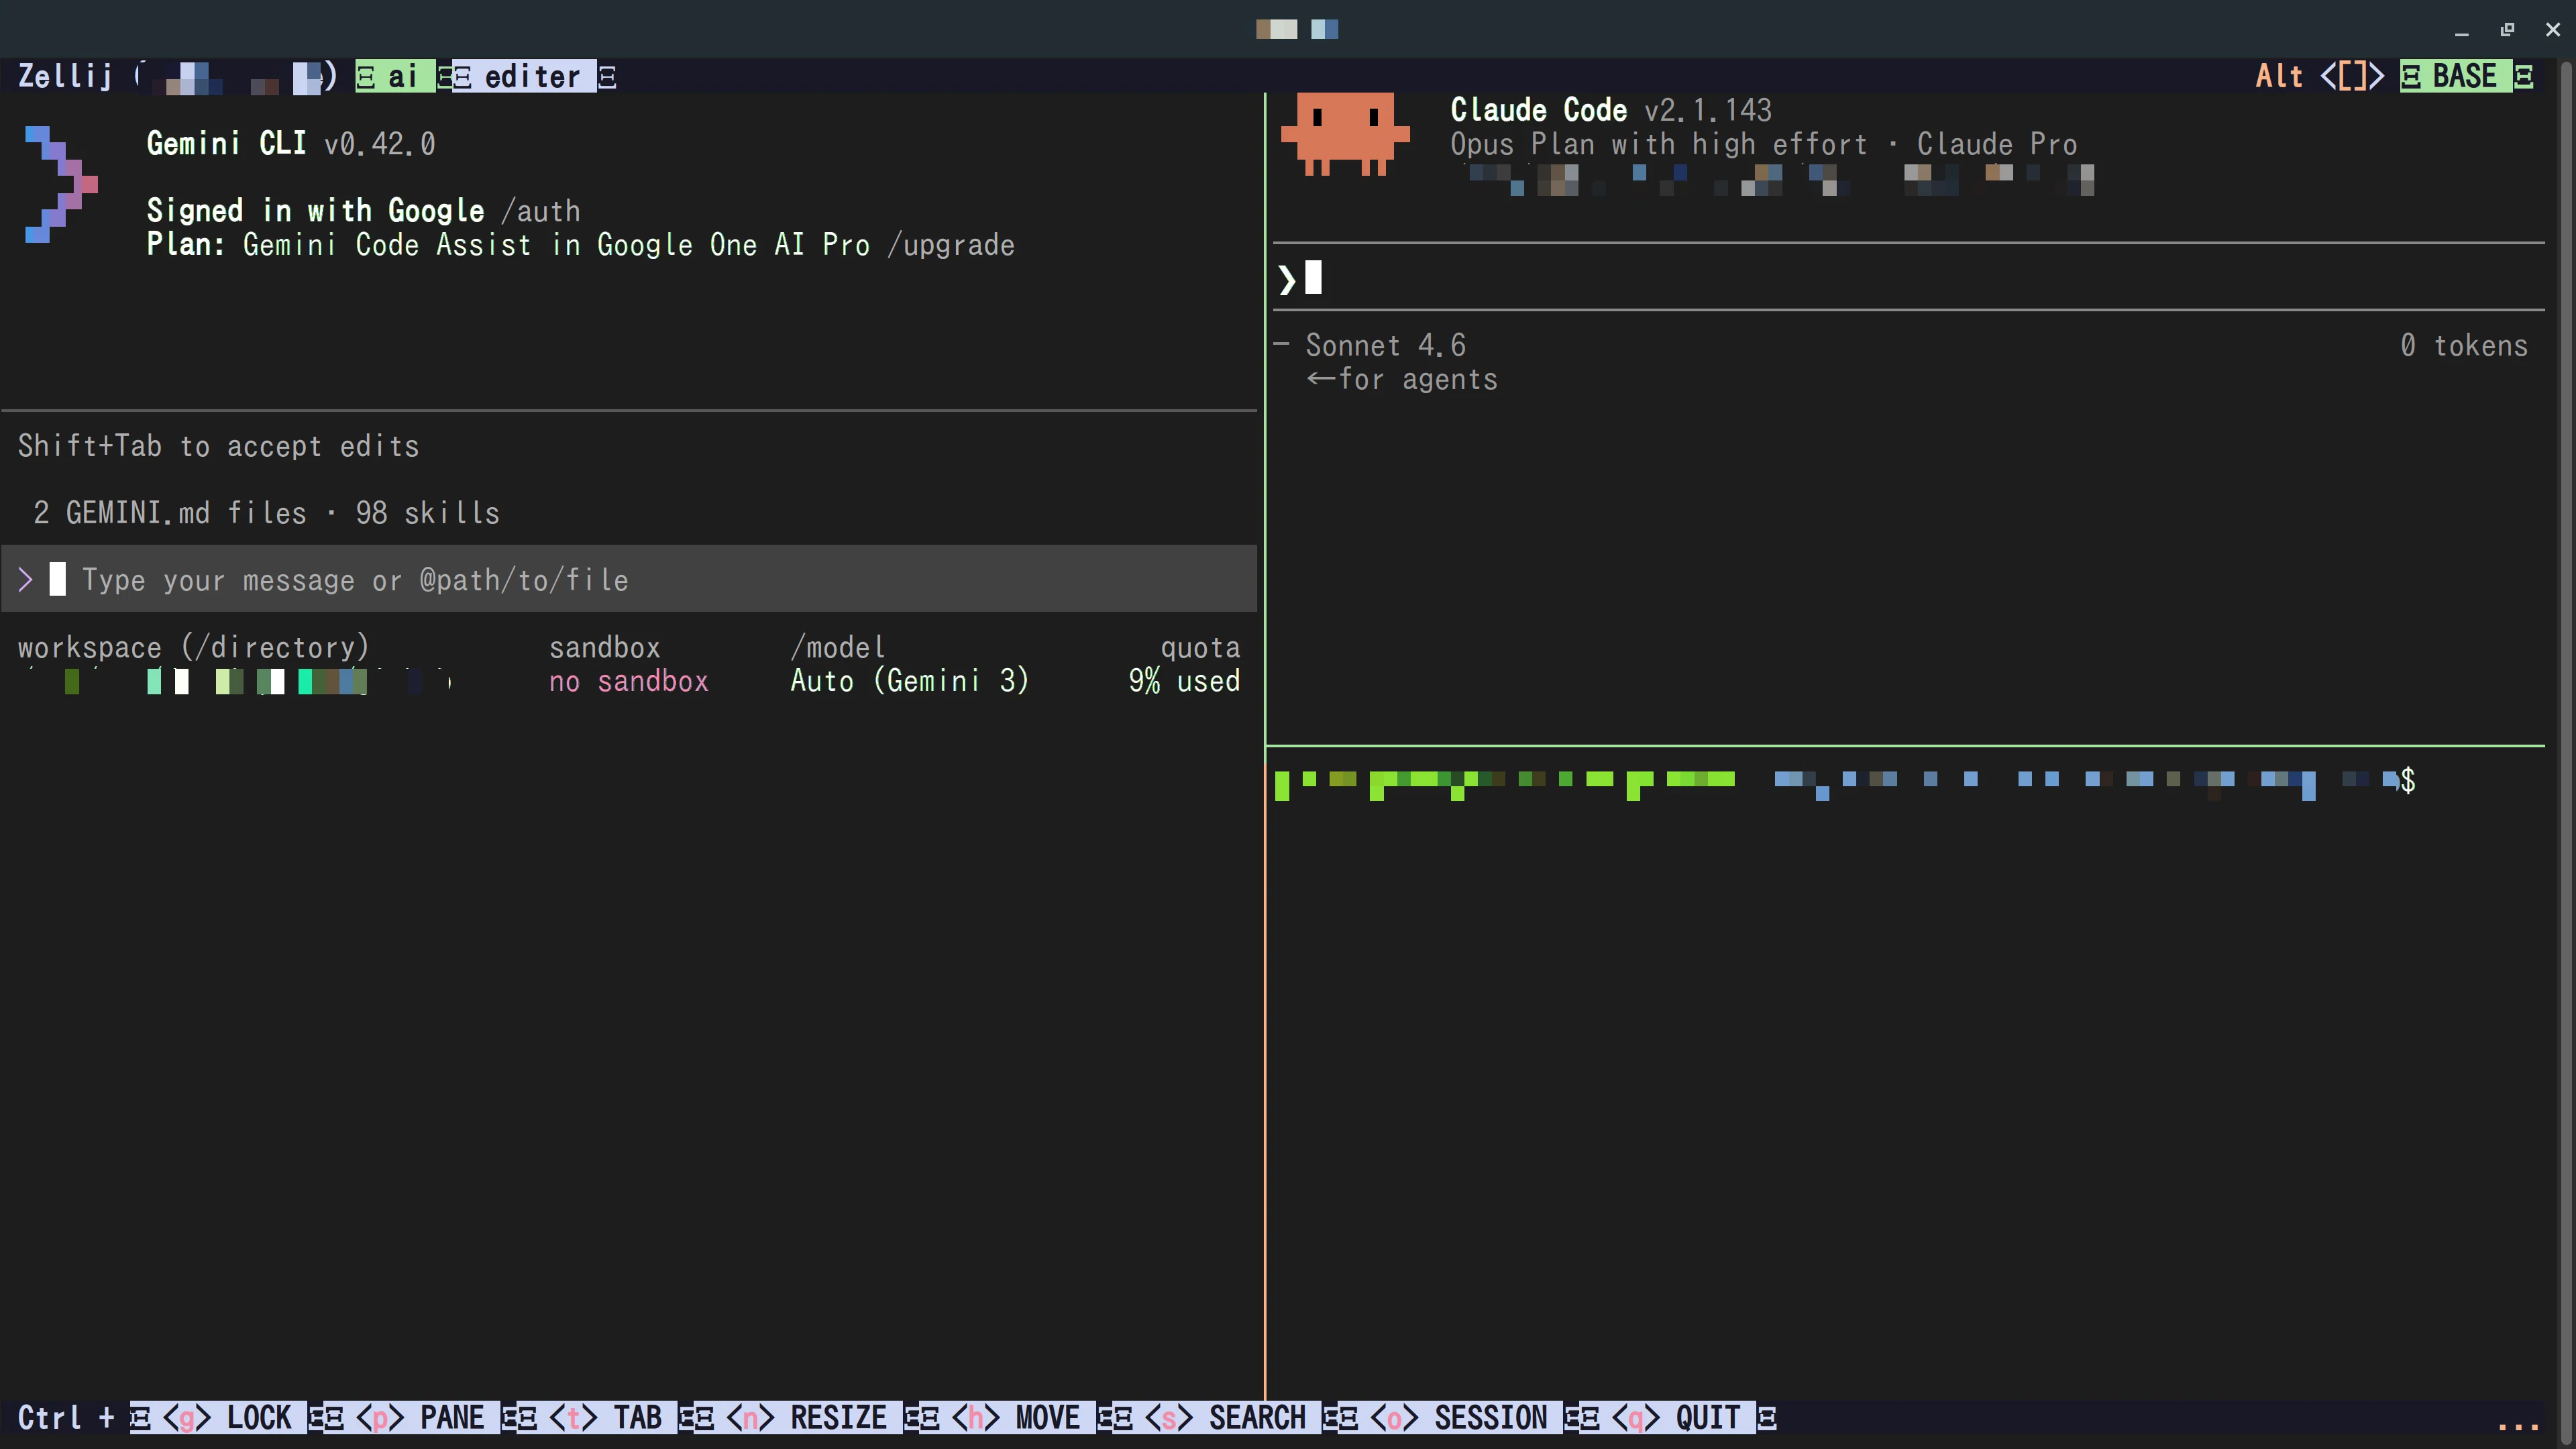Viewport: 2576px width, 1449px height.
Task: Click the "/model" column header
Action: 838,647
